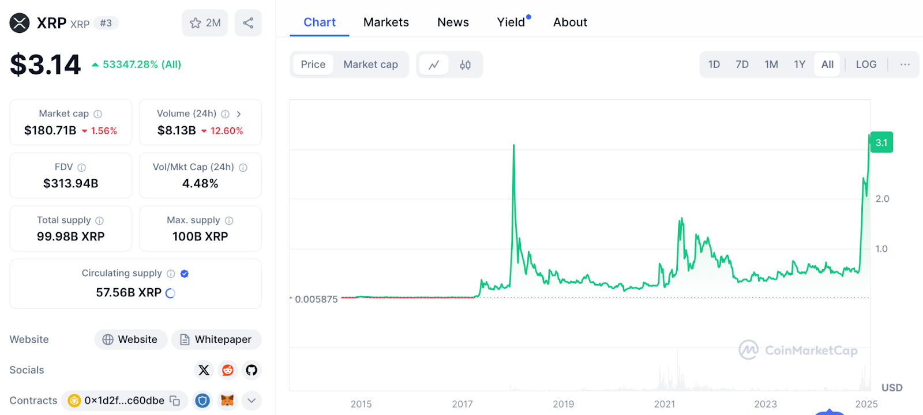Click the XRP logo icon

tap(20, 23)
